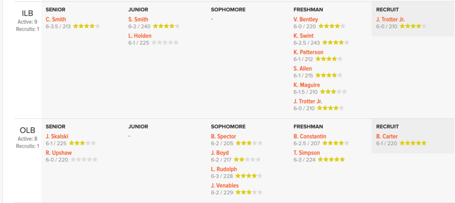455x203 pixels.
Task: Open J. Trotter Jr. recruit entry
Action: coord(390,20)
